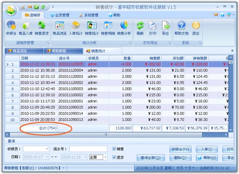Click the 导出 button in the query panel
Screen dimensions: 239x174
(x=228, y=158)
